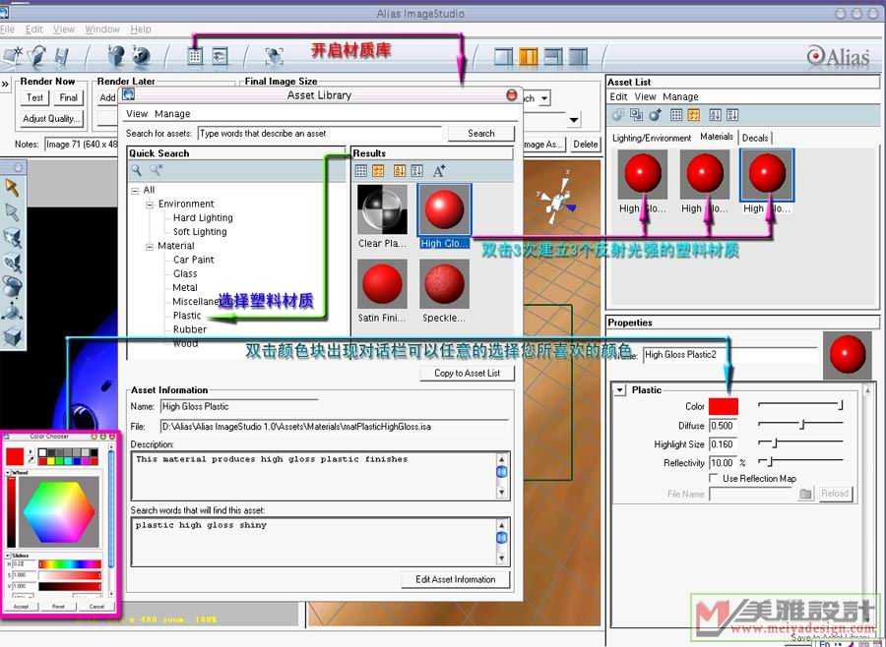Open the File menu

7,29
